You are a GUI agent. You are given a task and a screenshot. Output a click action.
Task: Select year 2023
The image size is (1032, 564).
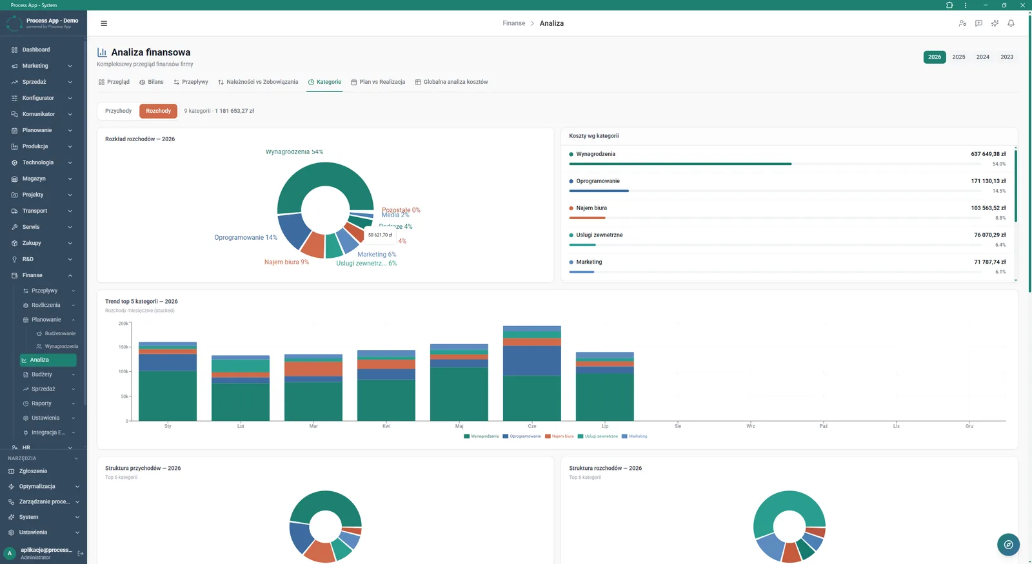tap(1007, 57)
